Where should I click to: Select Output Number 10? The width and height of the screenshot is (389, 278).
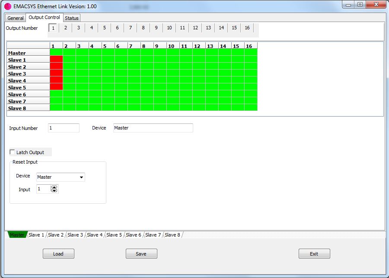pyautogui.click(x=169, y=28)
